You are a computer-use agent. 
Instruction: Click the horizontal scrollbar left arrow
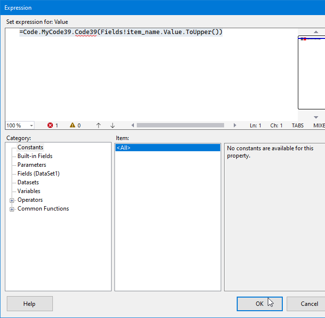pos(132,125)
